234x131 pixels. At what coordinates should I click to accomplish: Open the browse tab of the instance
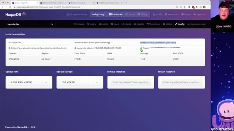pos(79,24)
